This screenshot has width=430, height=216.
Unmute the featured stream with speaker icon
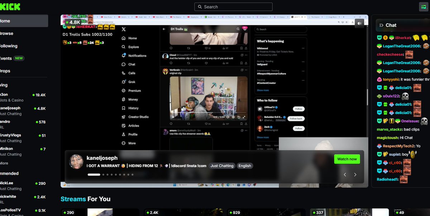tap(359, 23)
